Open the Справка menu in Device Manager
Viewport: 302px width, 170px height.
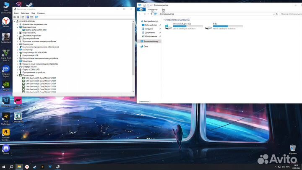coord(41,13)
